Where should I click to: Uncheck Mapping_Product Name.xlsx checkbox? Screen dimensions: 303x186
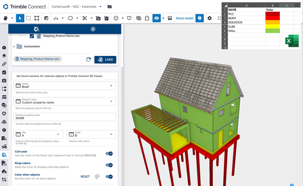tap(32, 36)
